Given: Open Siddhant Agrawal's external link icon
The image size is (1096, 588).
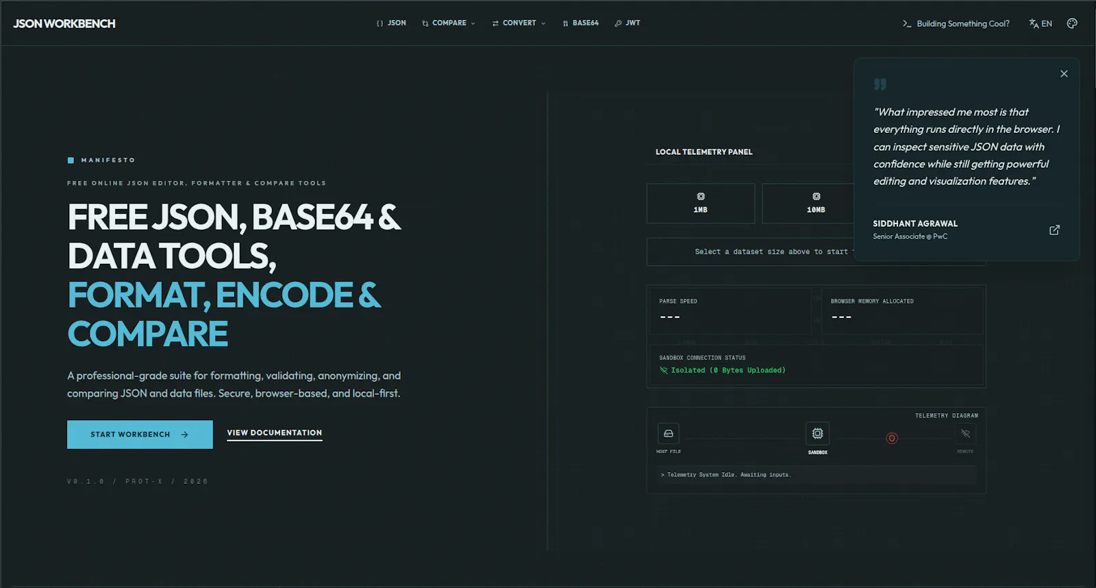Looking at the screenshot, I should click(x=1055, y=230).
